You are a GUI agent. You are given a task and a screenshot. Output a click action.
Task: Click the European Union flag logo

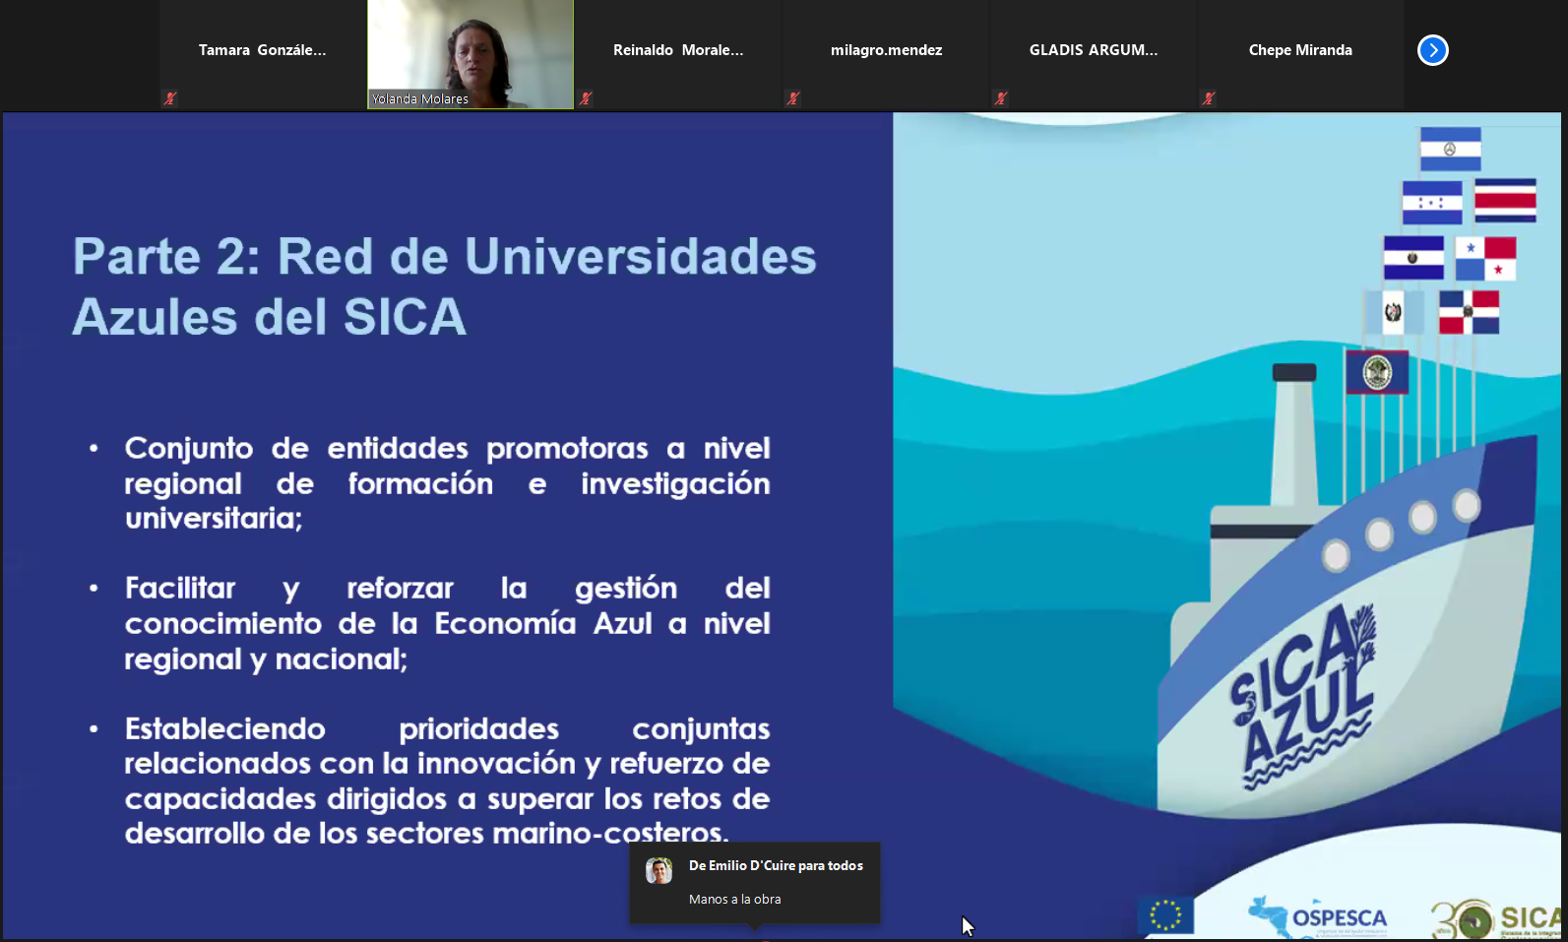click(1165, 915)
